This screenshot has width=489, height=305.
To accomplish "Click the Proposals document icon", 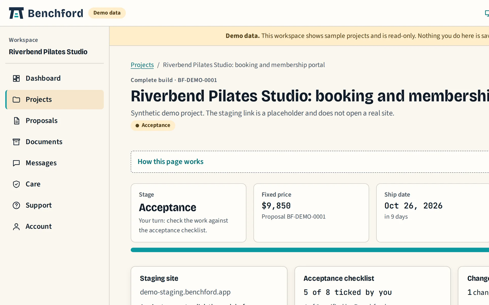I will 16,121.
